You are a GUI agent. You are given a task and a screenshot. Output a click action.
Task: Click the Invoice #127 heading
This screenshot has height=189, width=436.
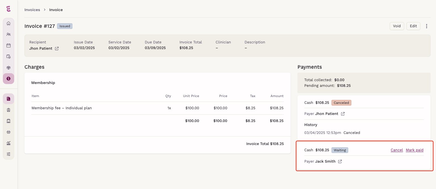(x=40, y=26)
